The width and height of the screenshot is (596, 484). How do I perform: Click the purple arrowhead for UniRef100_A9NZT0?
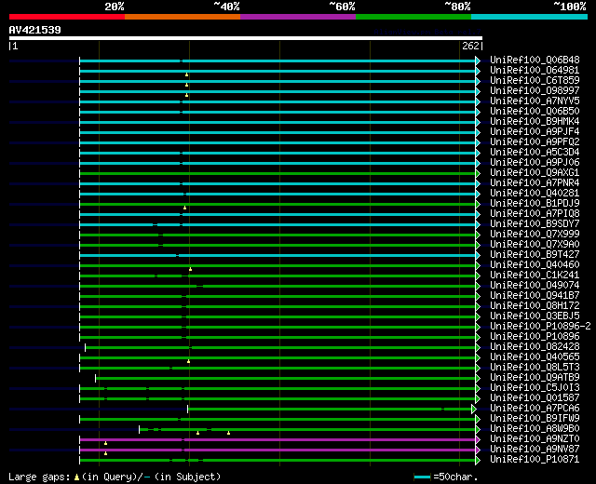point(478,439)
